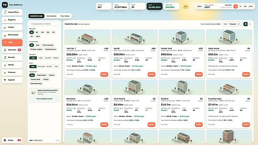The image size is (258, 145).
Task: Set game speed to two dots
Action: point(245,6)
